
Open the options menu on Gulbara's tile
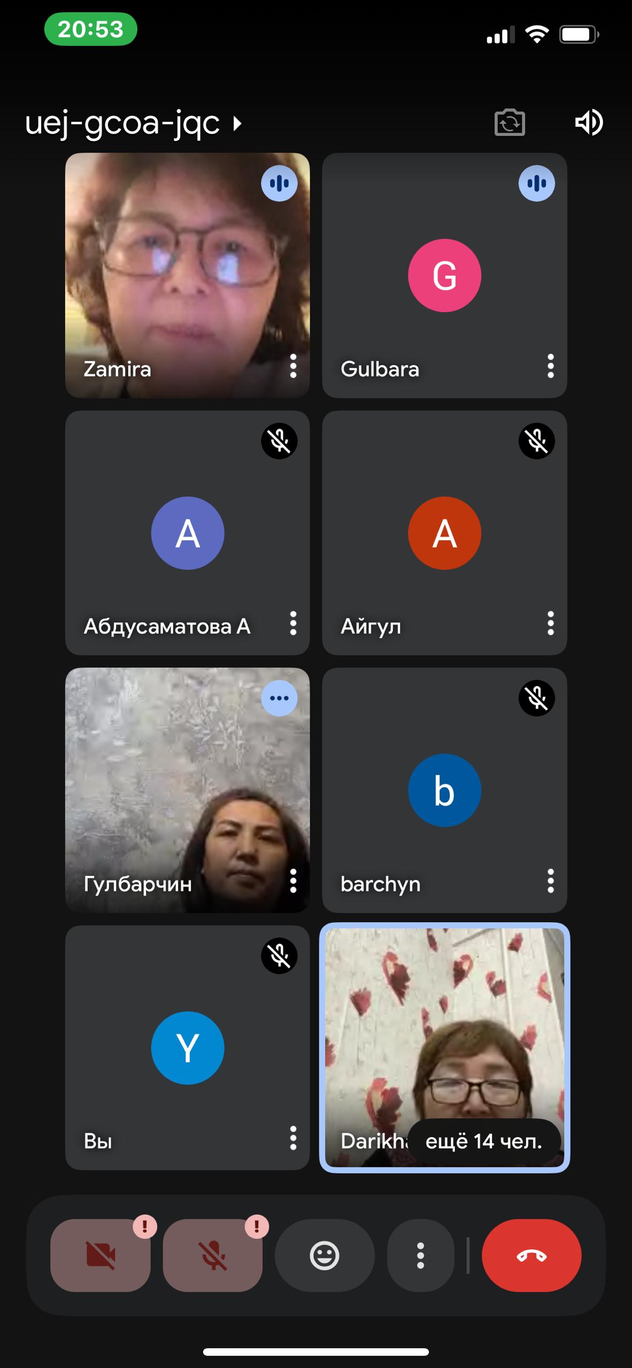click(x=550, y=367)
